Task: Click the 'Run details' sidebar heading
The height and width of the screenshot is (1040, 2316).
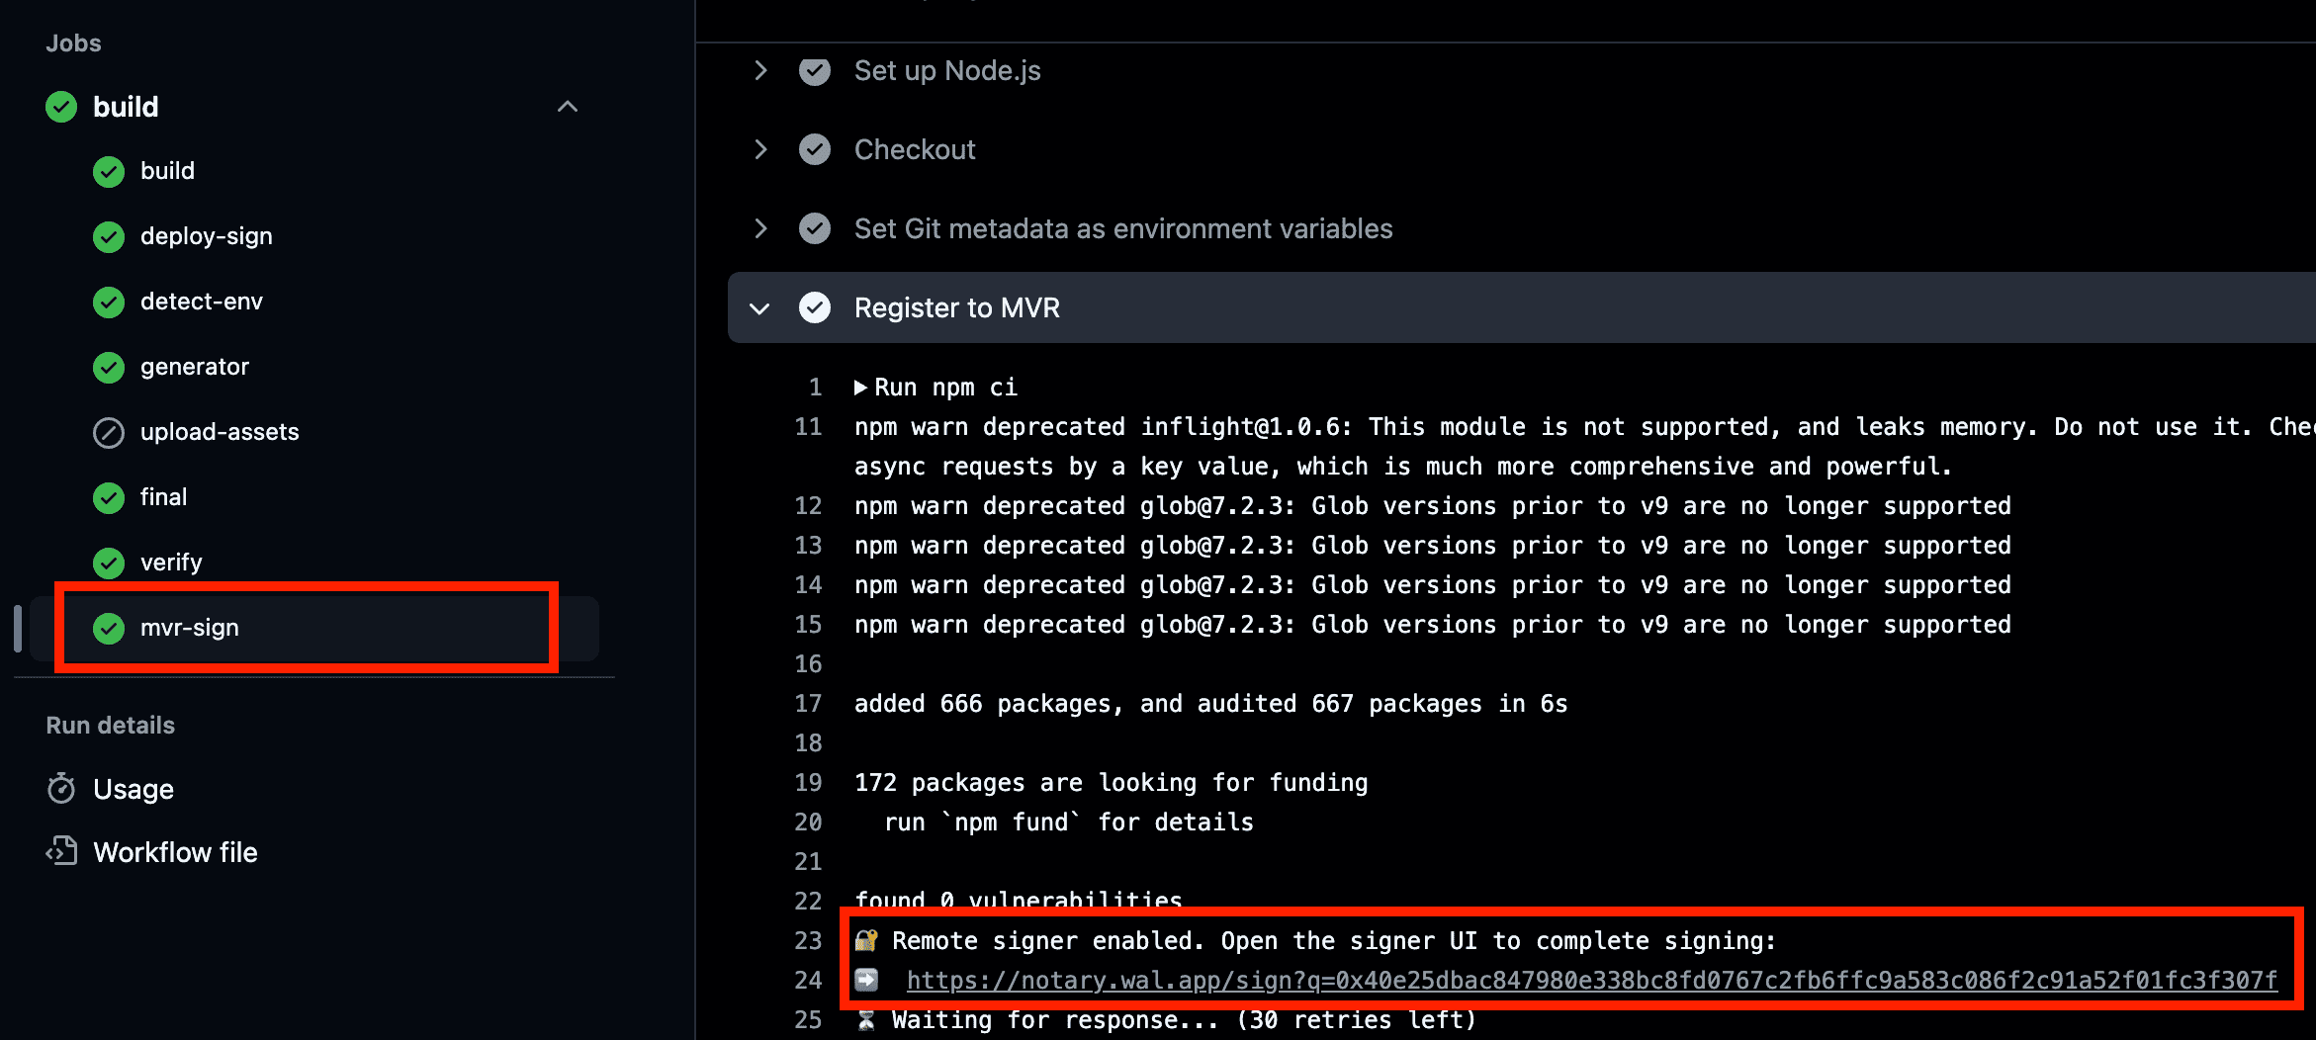Action: coord(110,725)
